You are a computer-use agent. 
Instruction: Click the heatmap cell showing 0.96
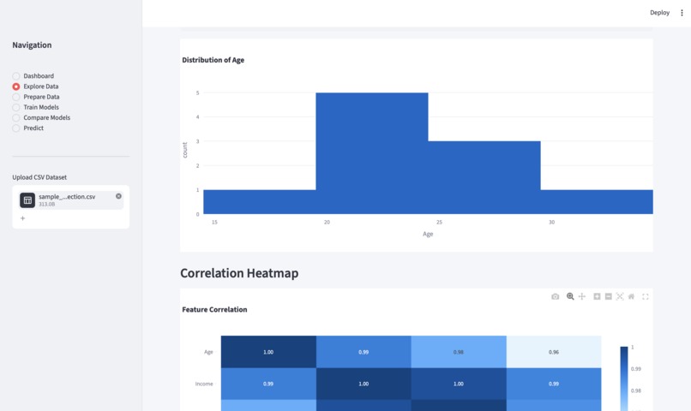coord(554,352)
